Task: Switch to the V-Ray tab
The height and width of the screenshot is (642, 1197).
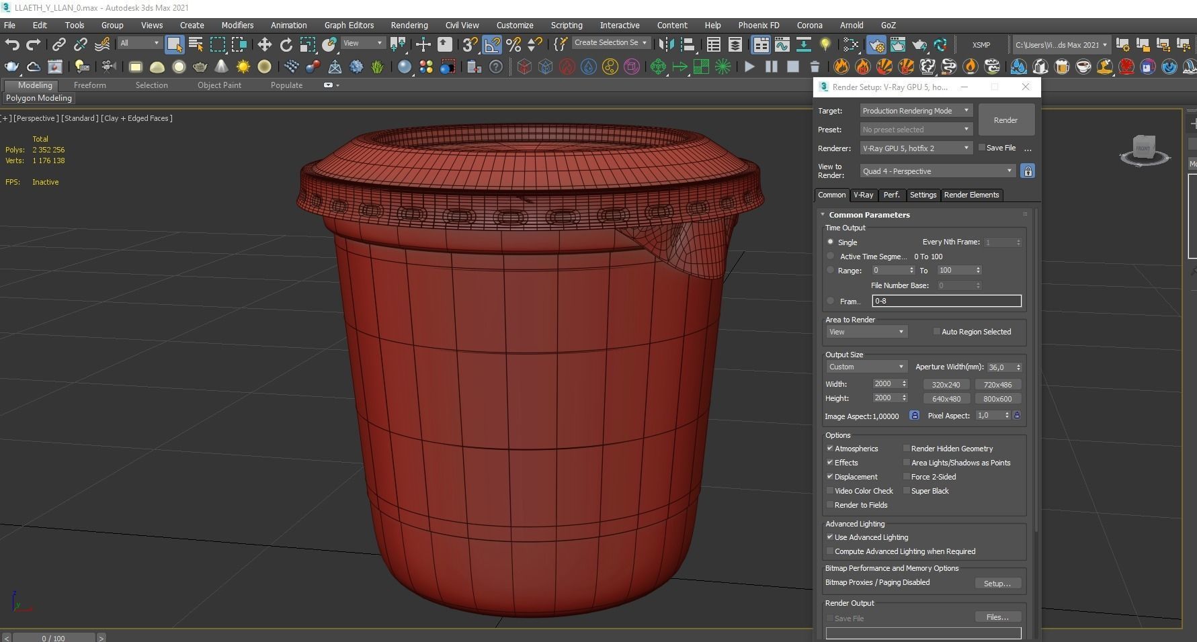Action: pyautogui.click(x=863, y=195)
